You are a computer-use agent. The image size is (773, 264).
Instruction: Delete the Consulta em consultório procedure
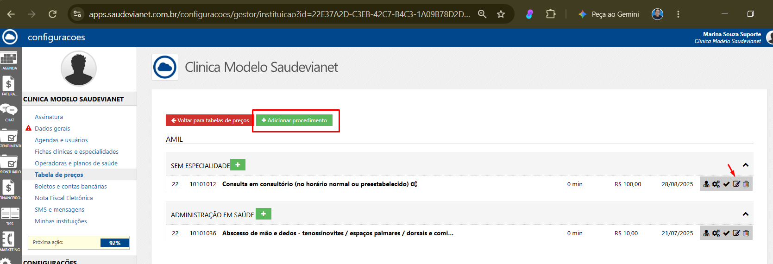746,184
